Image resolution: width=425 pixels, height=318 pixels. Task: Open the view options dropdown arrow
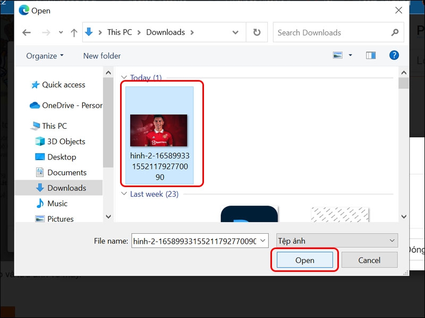[x=350, y=55]
